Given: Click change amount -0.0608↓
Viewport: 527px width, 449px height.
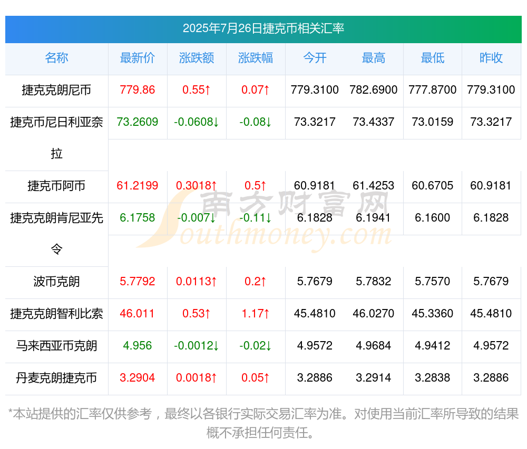Looking at the screenshot, I should 196,122.
